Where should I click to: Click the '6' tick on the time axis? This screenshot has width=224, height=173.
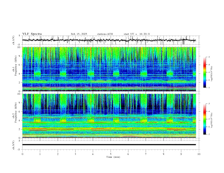click(x=128, y=154)
